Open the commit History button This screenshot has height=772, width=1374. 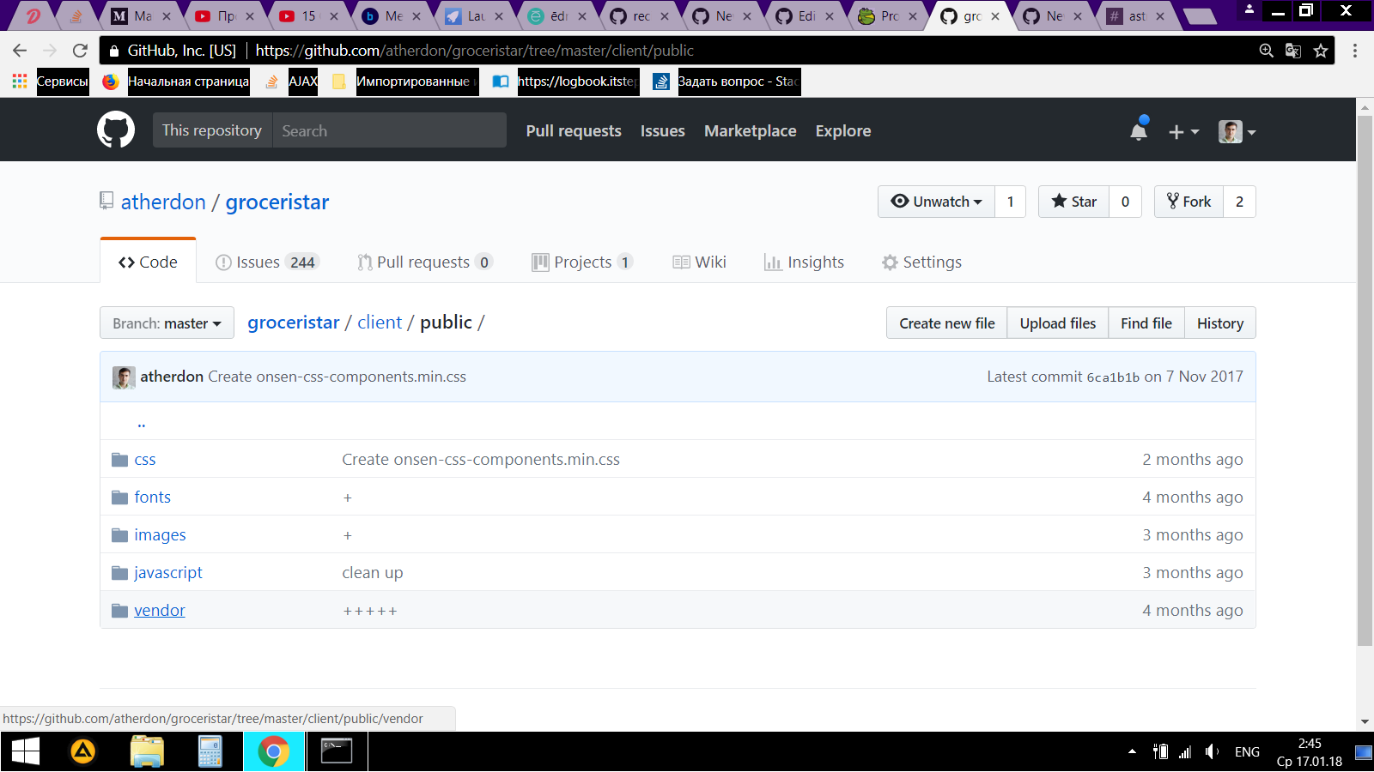[1219, 323]
